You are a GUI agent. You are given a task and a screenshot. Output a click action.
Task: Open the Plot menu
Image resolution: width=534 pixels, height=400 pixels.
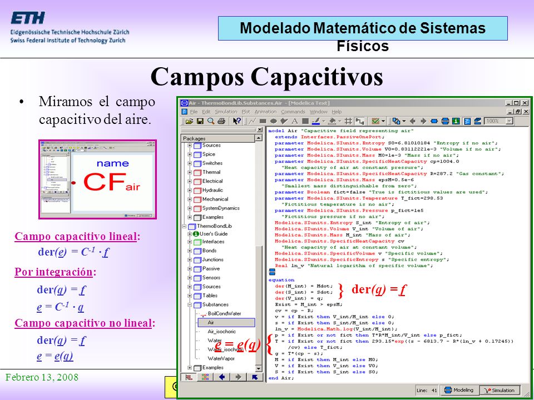246,112
